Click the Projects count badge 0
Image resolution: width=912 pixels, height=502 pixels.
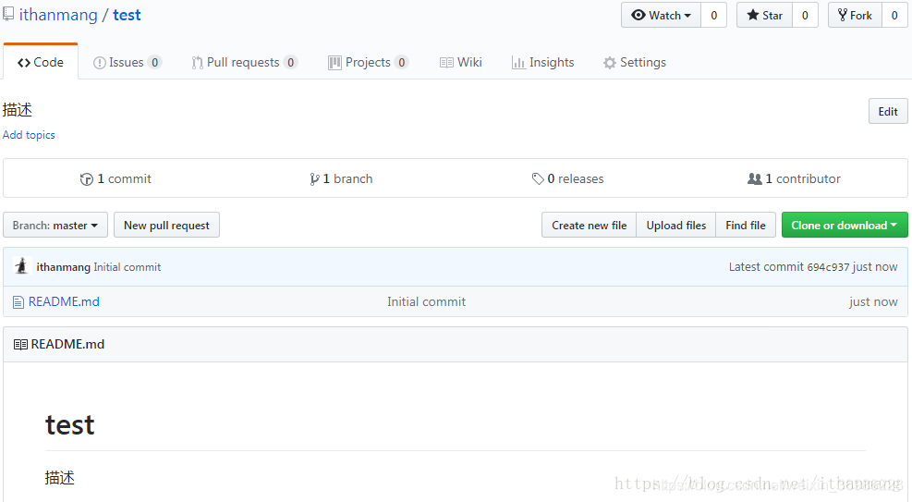point(401,62)
